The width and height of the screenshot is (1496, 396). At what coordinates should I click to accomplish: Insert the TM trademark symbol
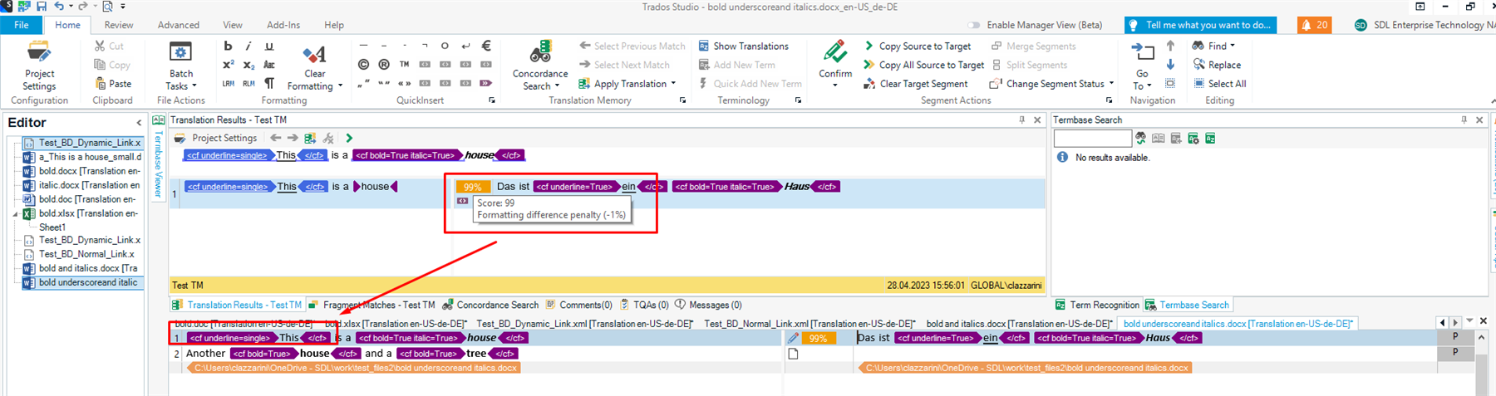[404, 65]
